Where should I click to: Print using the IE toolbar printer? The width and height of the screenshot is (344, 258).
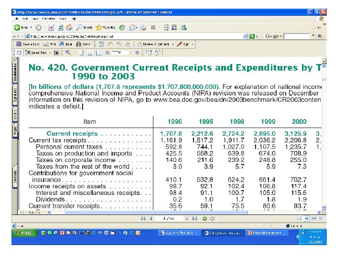(x=143, y=27)
